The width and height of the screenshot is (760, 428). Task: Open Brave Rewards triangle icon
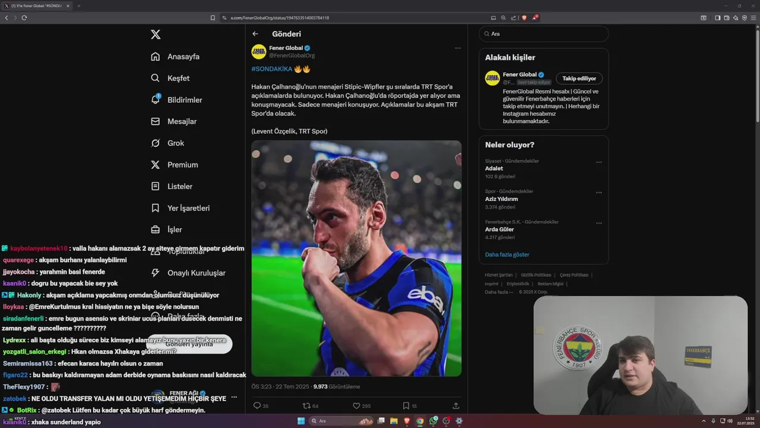[x=536, y=18]
